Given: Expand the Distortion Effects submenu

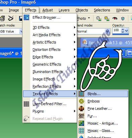Looking at the screenshot, I should click(50, 50).
